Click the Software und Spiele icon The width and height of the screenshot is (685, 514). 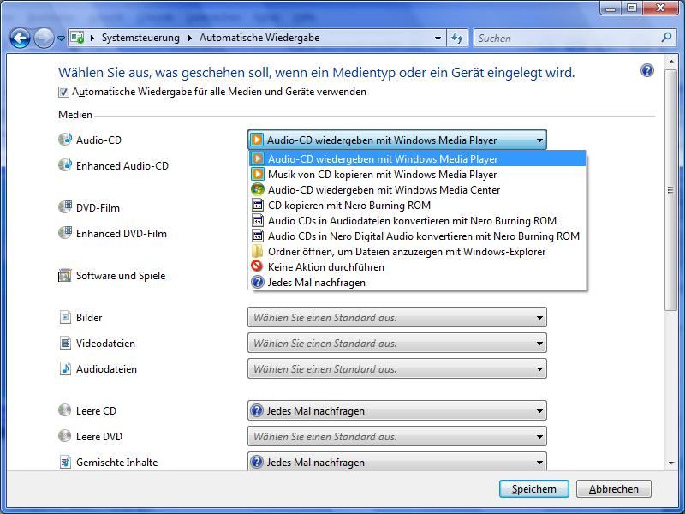[x=65, y=275]
